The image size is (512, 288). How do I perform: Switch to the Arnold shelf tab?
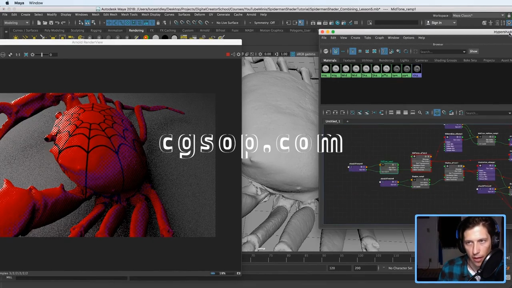[204, 30]
